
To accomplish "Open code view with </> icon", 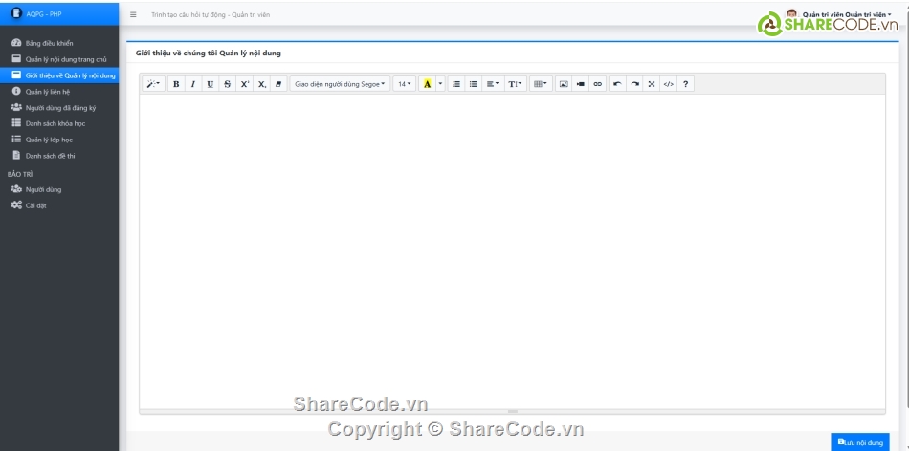I will tap(669, 84).
